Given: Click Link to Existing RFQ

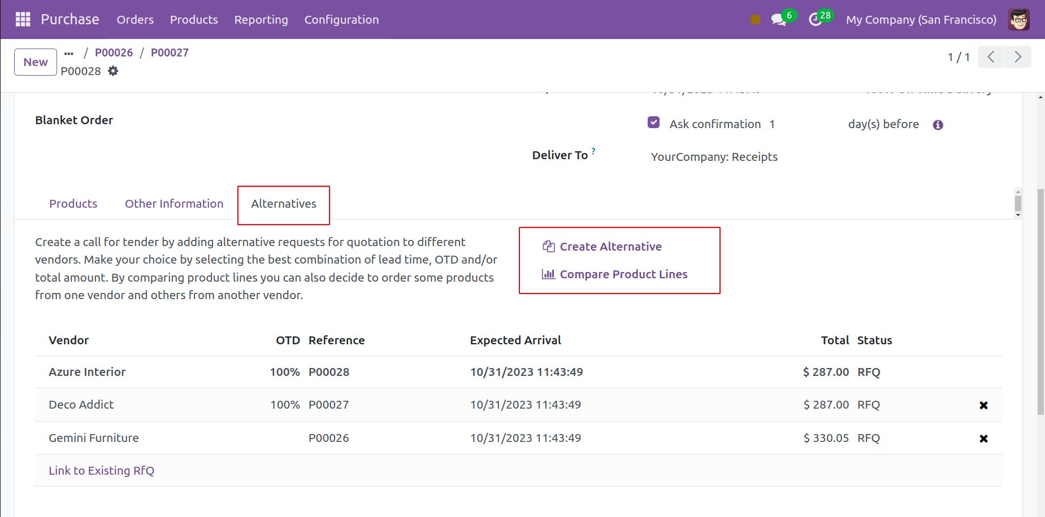Looking at the screenshot, I should click(x=102, y=471).
